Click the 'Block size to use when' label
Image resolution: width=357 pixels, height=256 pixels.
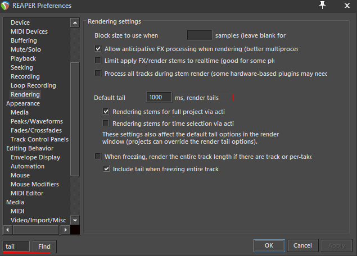pyautogui.click(x=126, y=35)
